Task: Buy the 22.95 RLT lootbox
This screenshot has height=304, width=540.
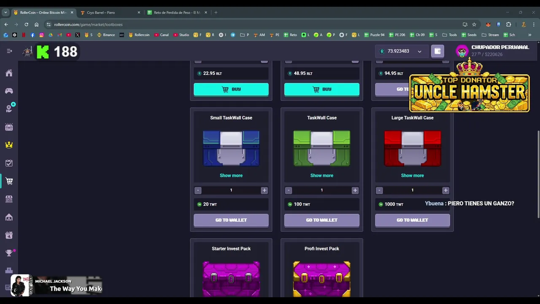Action: [231, 90]
